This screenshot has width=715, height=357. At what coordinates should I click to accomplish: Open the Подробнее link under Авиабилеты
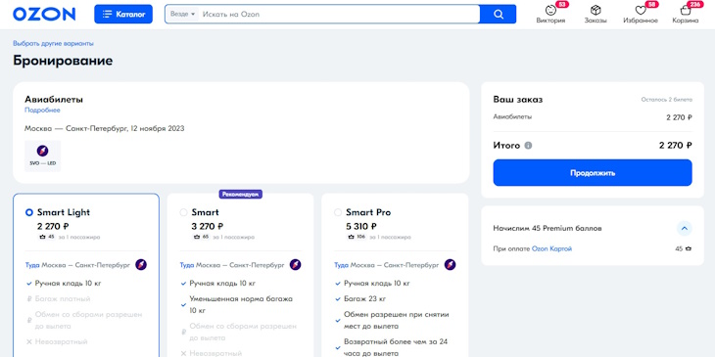tap(42, 111)
